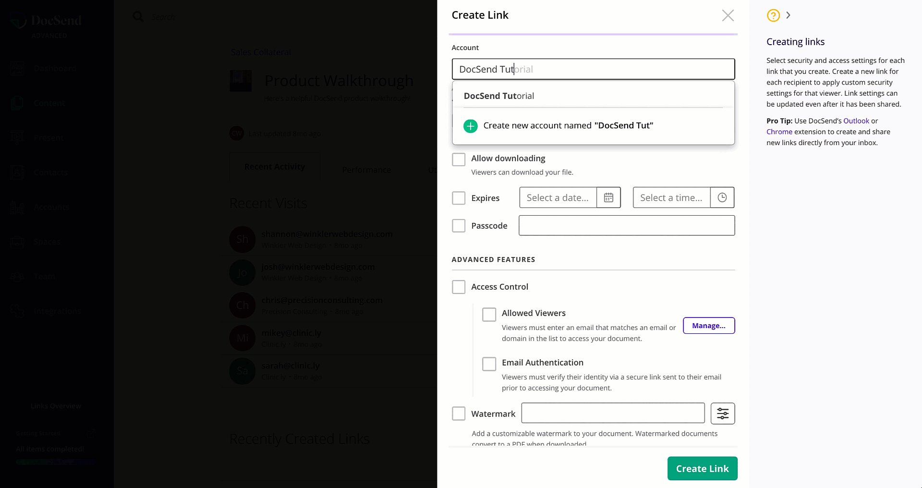The image size is (922, 488).
Task: Click the DocSend logo in sidebar
Action: click(x=47, y=22)
